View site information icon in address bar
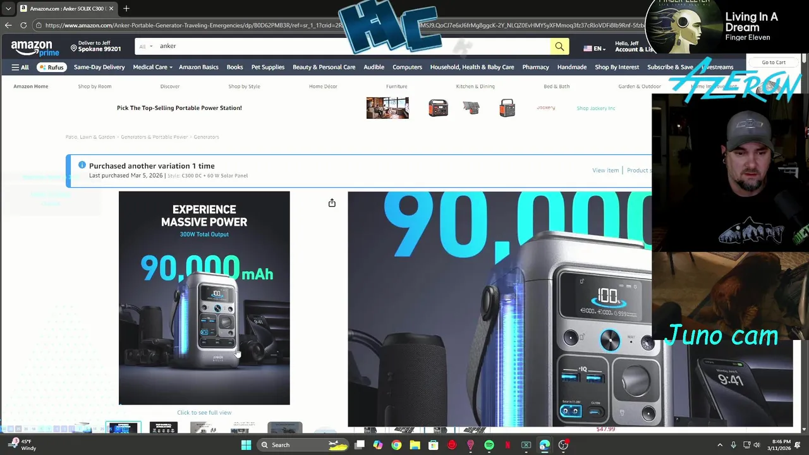 (39, 25)
